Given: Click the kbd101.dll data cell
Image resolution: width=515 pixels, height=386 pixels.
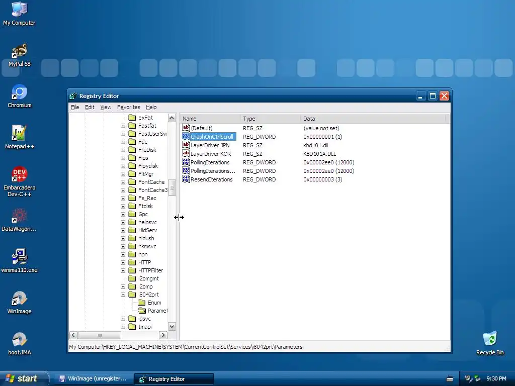Looking at the screenshot, I should coord(316,145).
